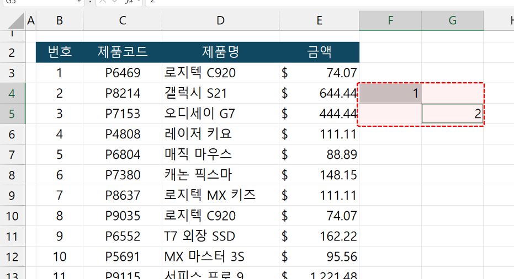Select the 148.15 amount cell
Screen dimensions: 514x279
[319, 175]
